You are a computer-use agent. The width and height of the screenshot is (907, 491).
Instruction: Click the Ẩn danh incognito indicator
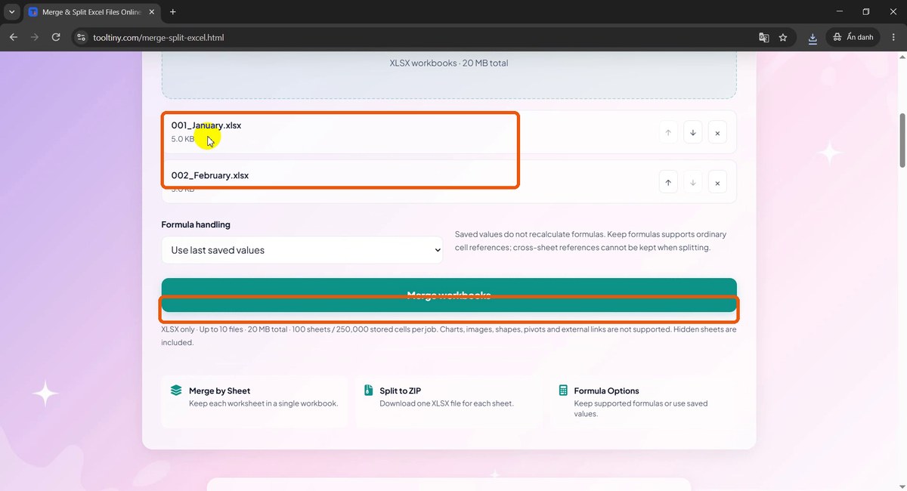pos(853,37)
